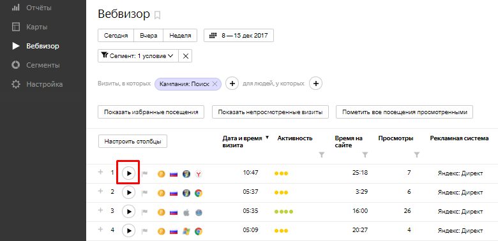Click the Chrome browser icon in row 4
Viewport: 498px width, 241px height.
click(199, 231)
